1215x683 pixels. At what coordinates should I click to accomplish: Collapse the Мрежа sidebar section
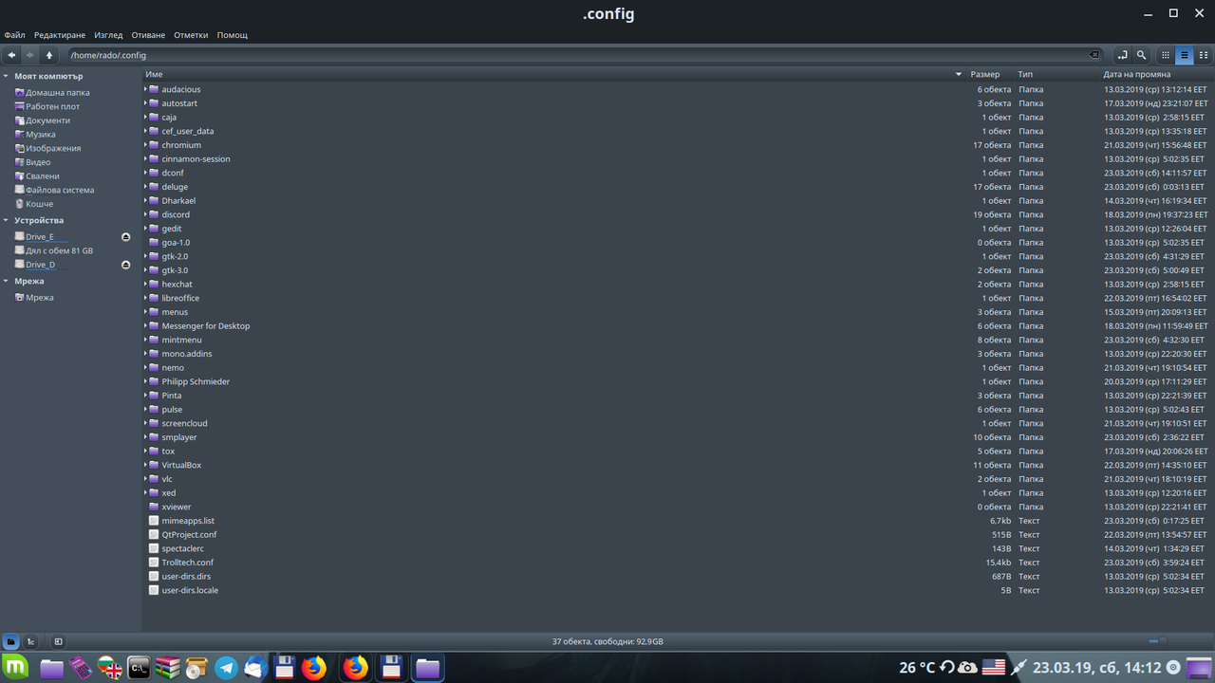point(6,281)
